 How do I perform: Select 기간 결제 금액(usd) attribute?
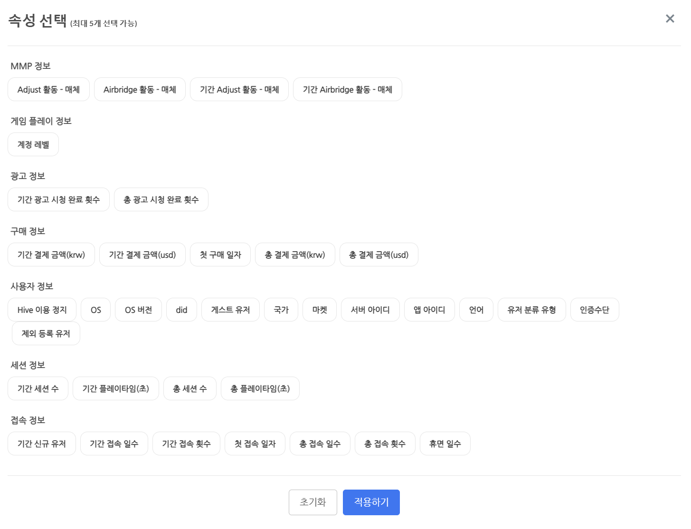pyautogui.click(x=142, y=255)
